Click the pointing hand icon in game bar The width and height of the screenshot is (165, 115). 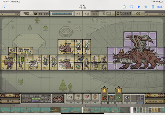pyautogui.click(x=26, y=14)
